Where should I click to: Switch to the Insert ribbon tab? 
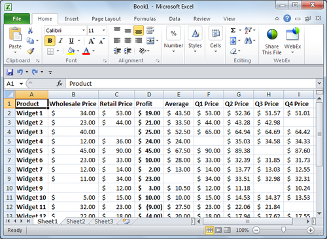(72, 19)
